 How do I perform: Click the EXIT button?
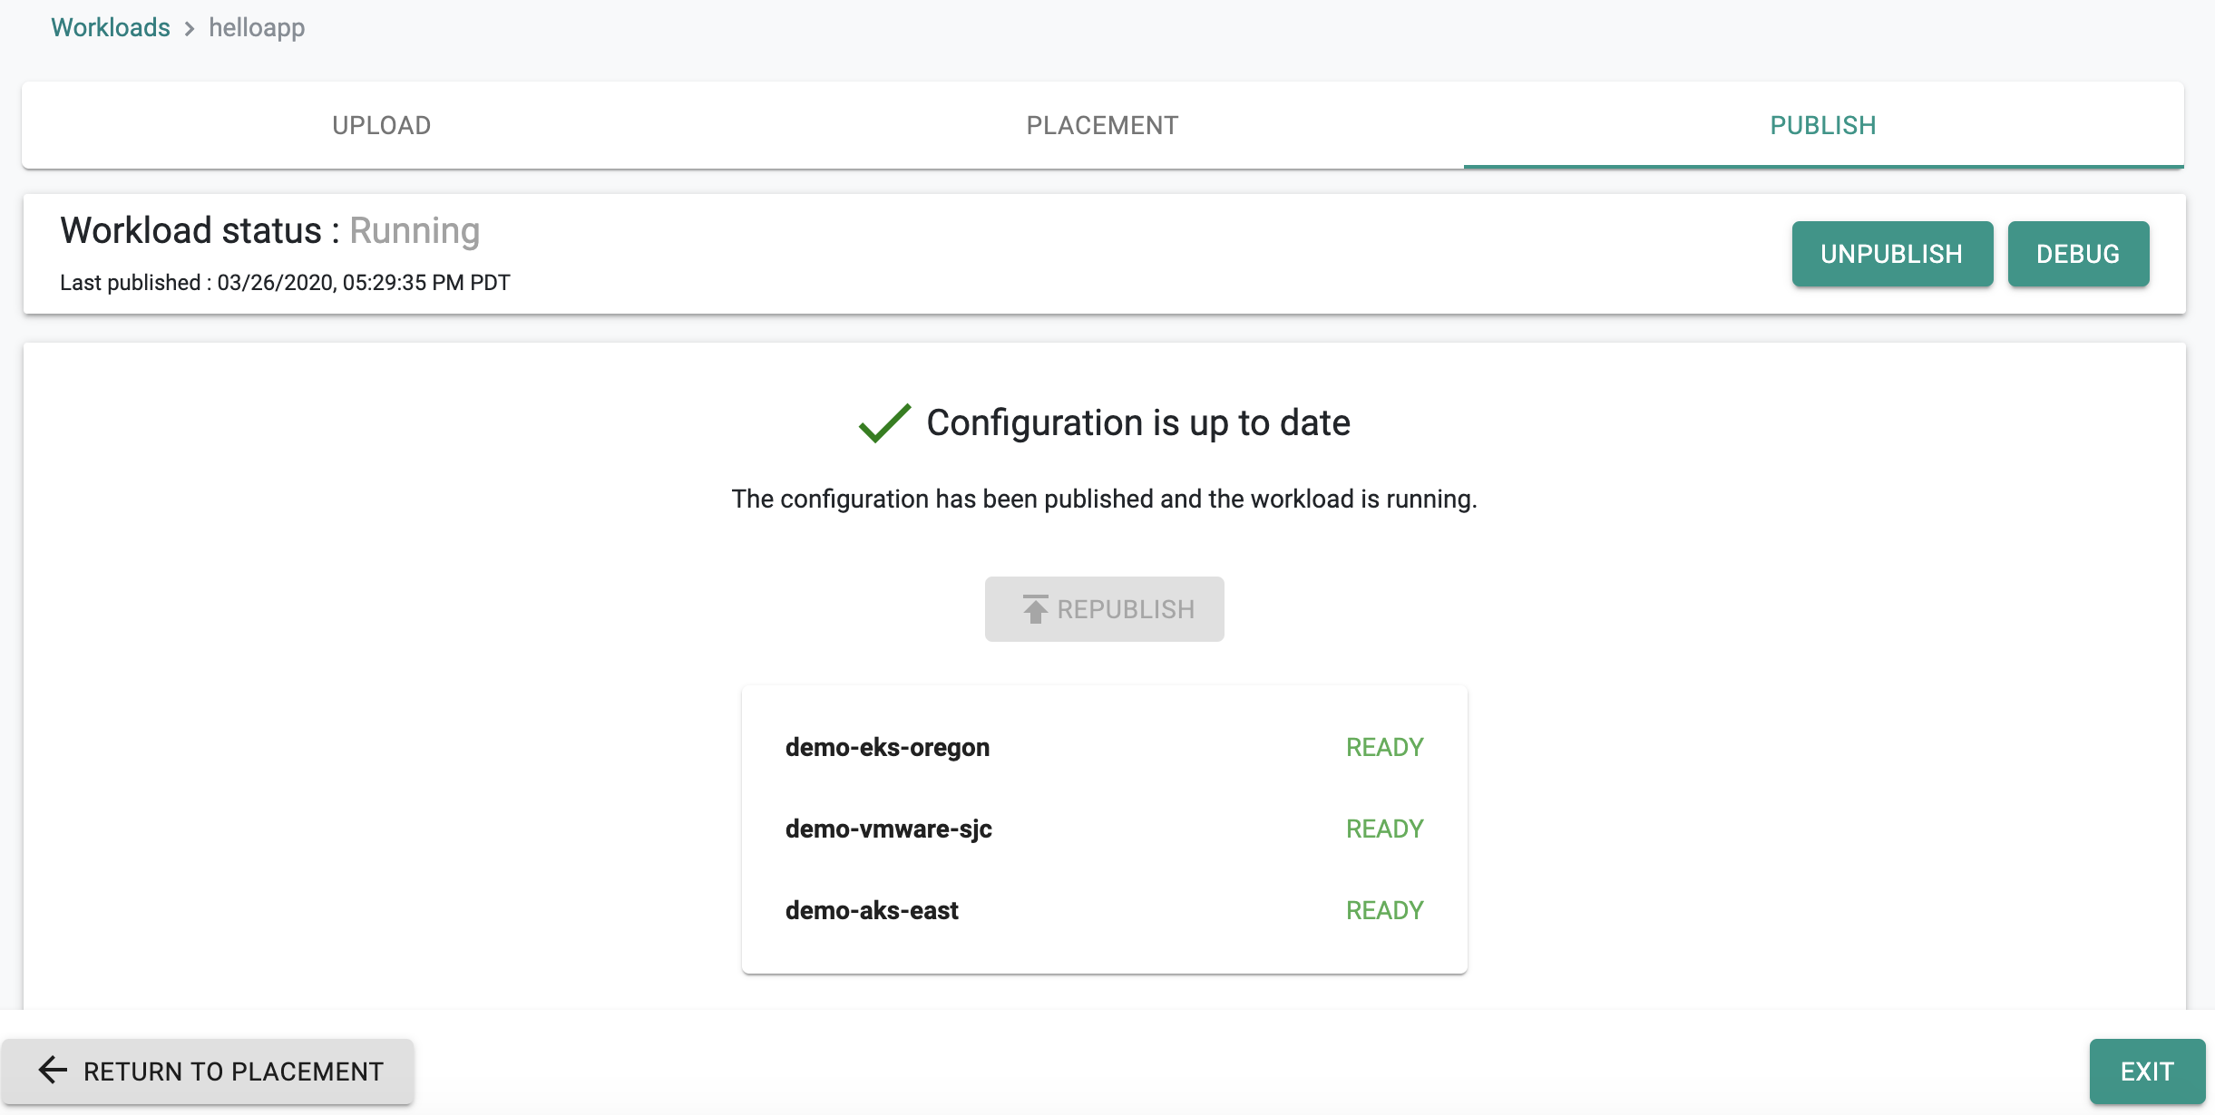(x=2147, y=1071)
